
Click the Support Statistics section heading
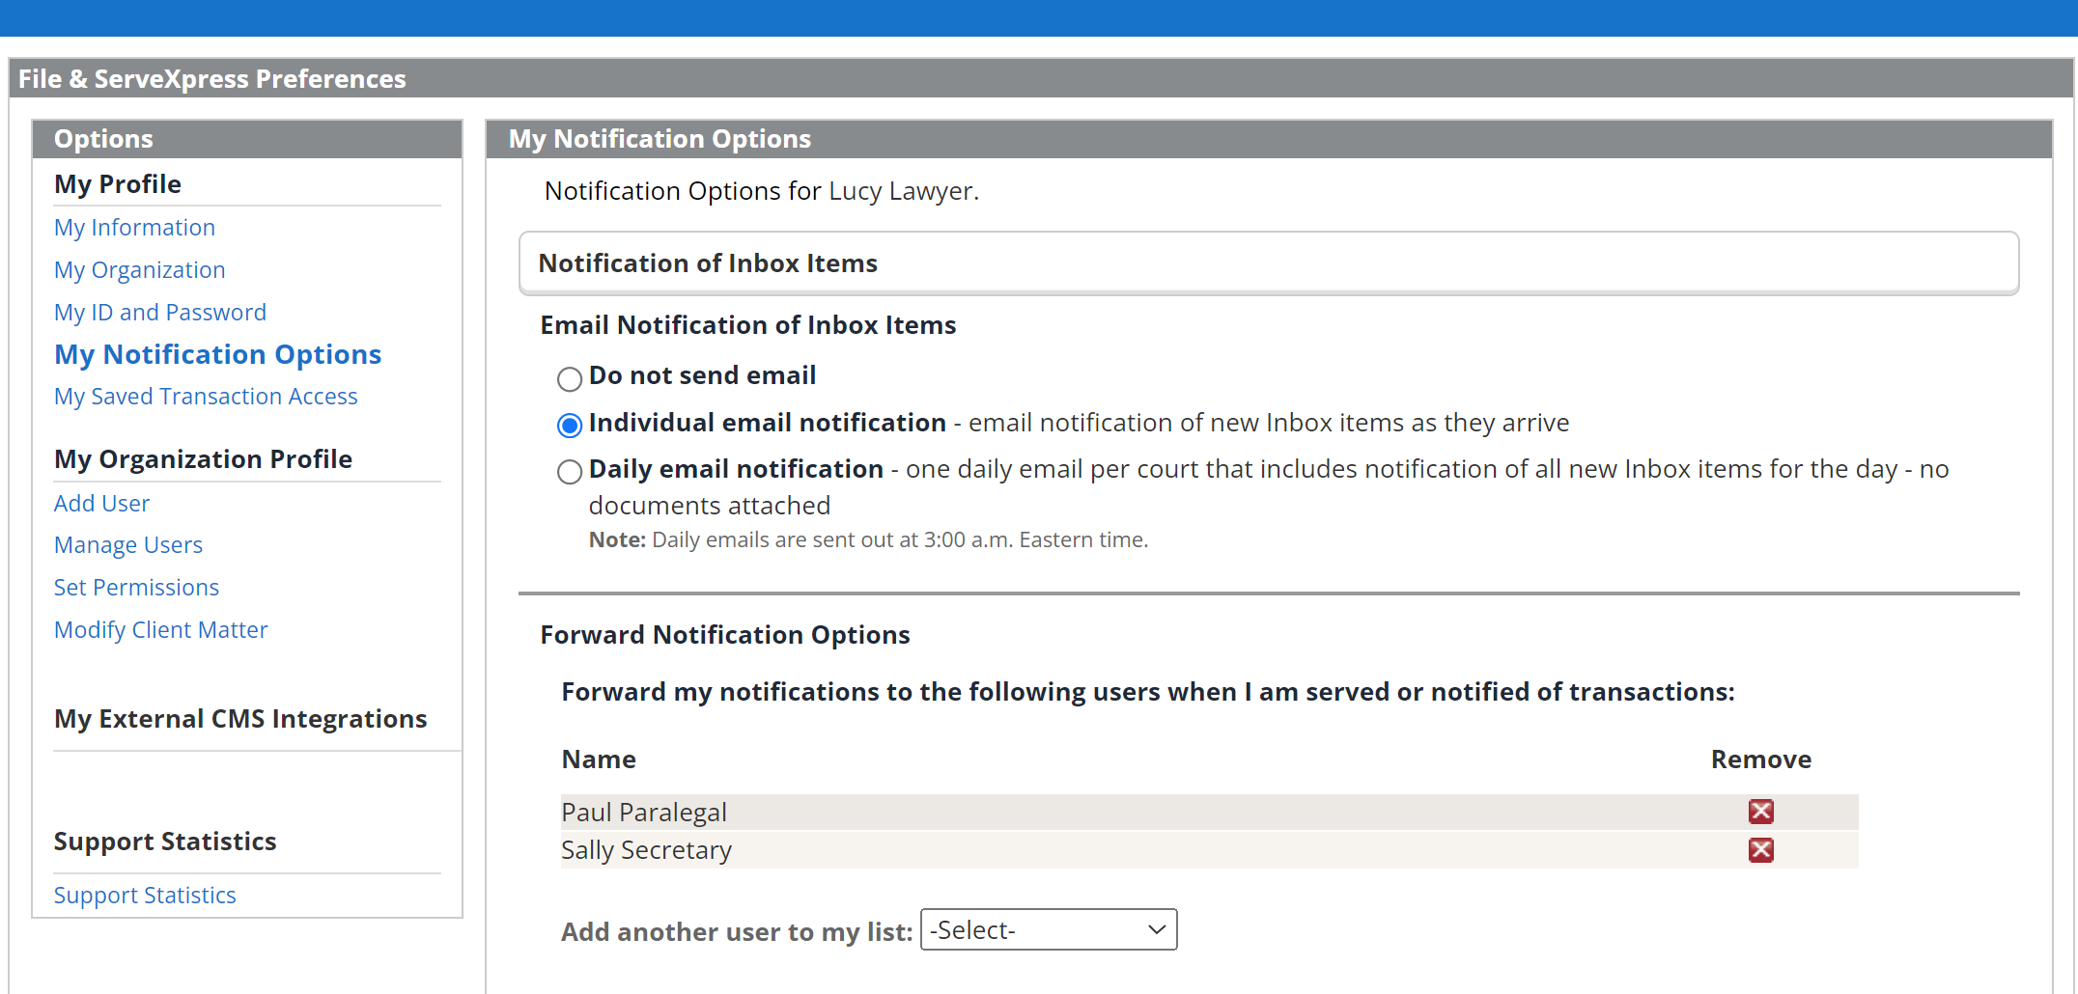pos(165,842)
